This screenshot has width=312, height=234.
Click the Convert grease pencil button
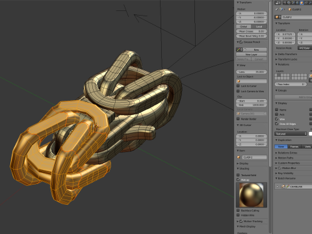coord(259,59)
